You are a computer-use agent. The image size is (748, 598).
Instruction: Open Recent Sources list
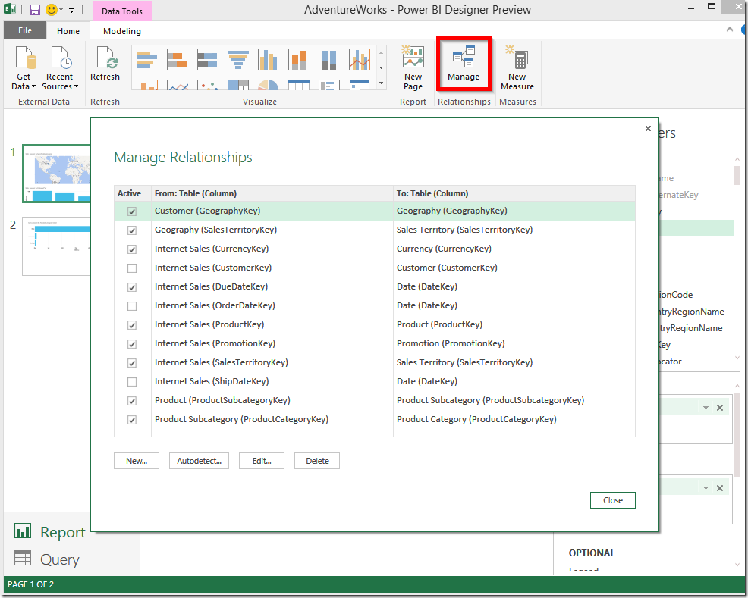pyautogui.click(x=60, y=68)
